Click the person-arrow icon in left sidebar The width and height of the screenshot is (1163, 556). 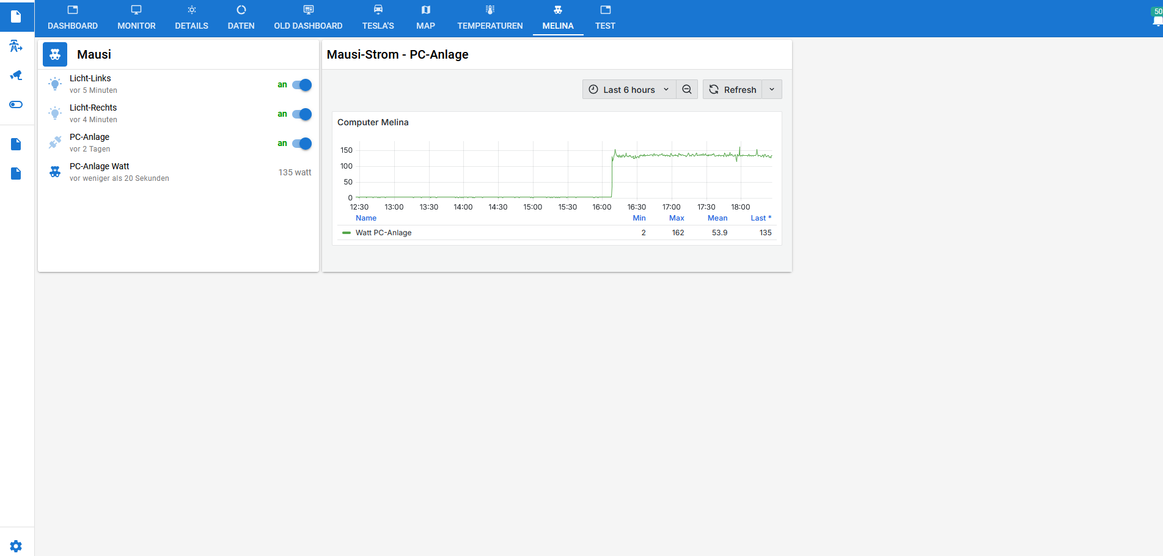point(17,46)
